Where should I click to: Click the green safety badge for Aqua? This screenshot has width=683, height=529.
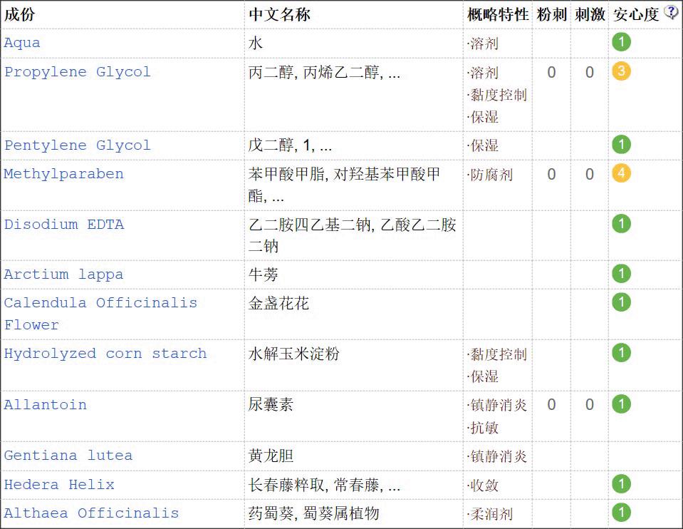(620, 41)
